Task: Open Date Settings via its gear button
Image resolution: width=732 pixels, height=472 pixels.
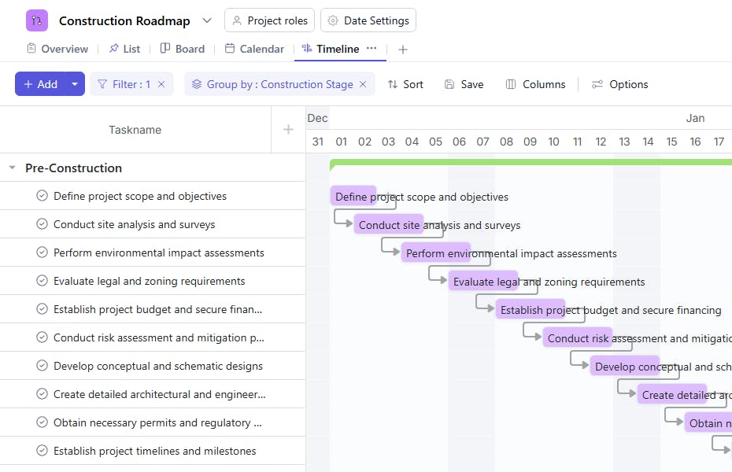Action: tap(368, 20)
